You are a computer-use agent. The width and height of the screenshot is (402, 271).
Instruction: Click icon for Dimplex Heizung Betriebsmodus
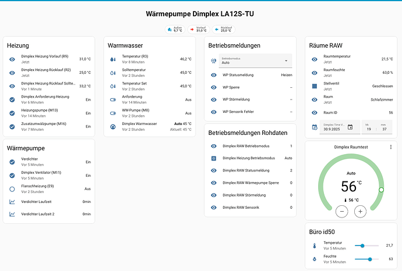coord(214,158)
